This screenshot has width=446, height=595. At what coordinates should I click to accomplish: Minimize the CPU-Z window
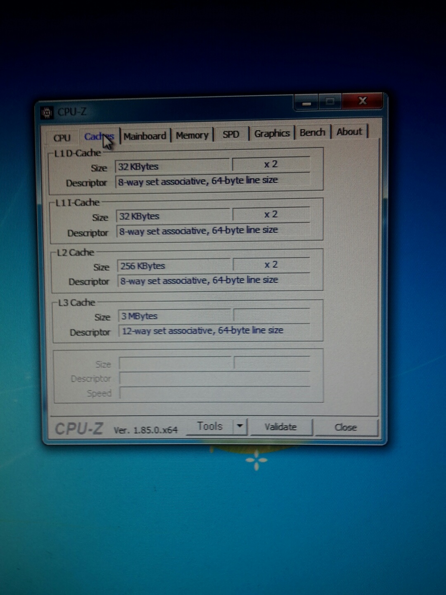point(306,102)
